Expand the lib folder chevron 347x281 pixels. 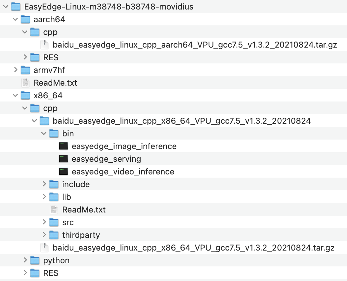click(x=44, y=197)
